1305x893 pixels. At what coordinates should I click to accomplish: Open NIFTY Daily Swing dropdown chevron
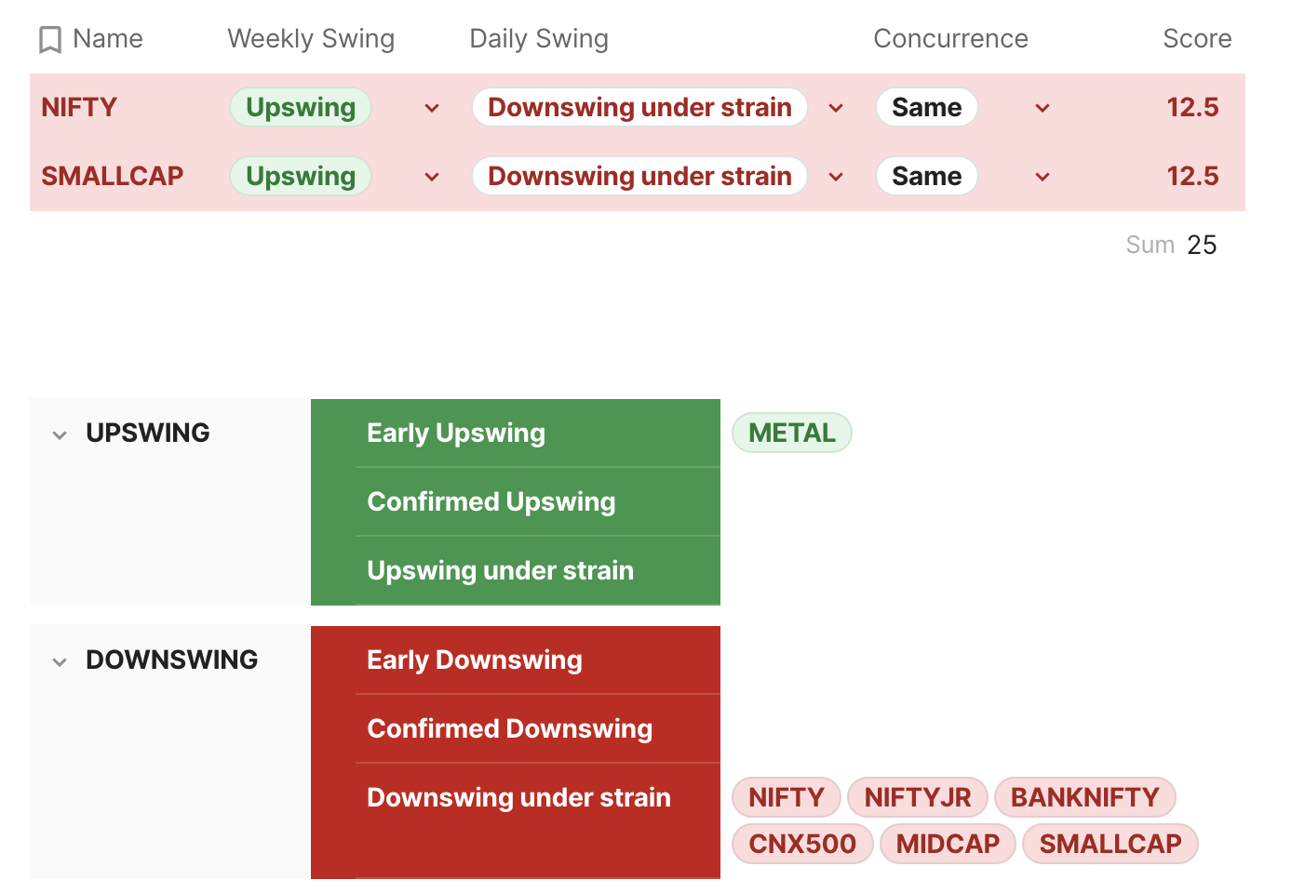click(x=836, y=108)
